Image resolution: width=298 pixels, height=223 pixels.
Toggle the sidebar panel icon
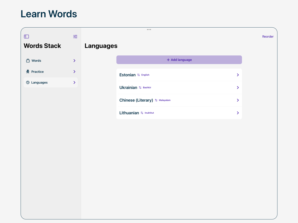tap(27, 37)
